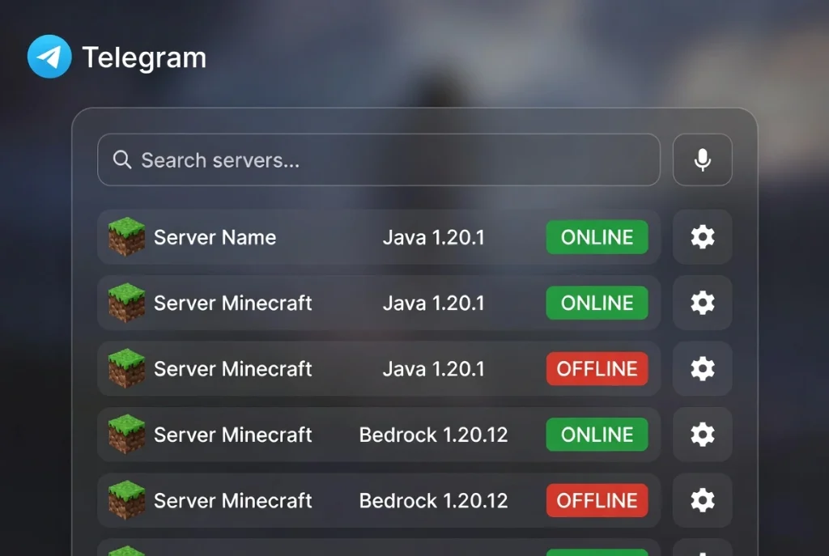Select Server Minecraft label on online Java row
829x556 pixels.
click(232, 303)
